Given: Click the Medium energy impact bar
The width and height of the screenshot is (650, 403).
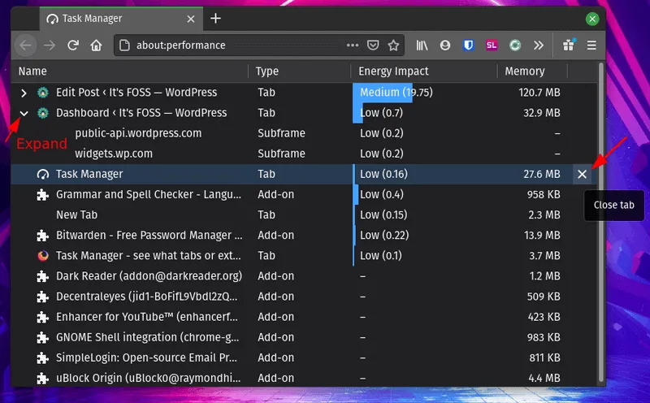Looking at the screenshot, I should click(383, 93).
